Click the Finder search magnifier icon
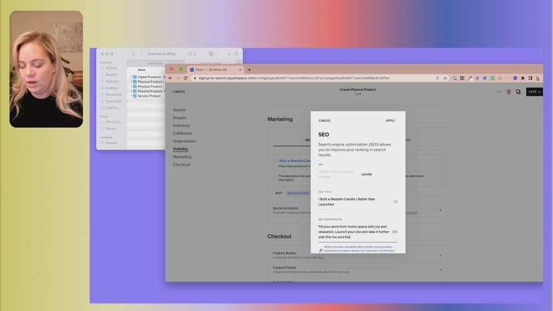This screenshot has width=553, height=311. coord(236,53)
